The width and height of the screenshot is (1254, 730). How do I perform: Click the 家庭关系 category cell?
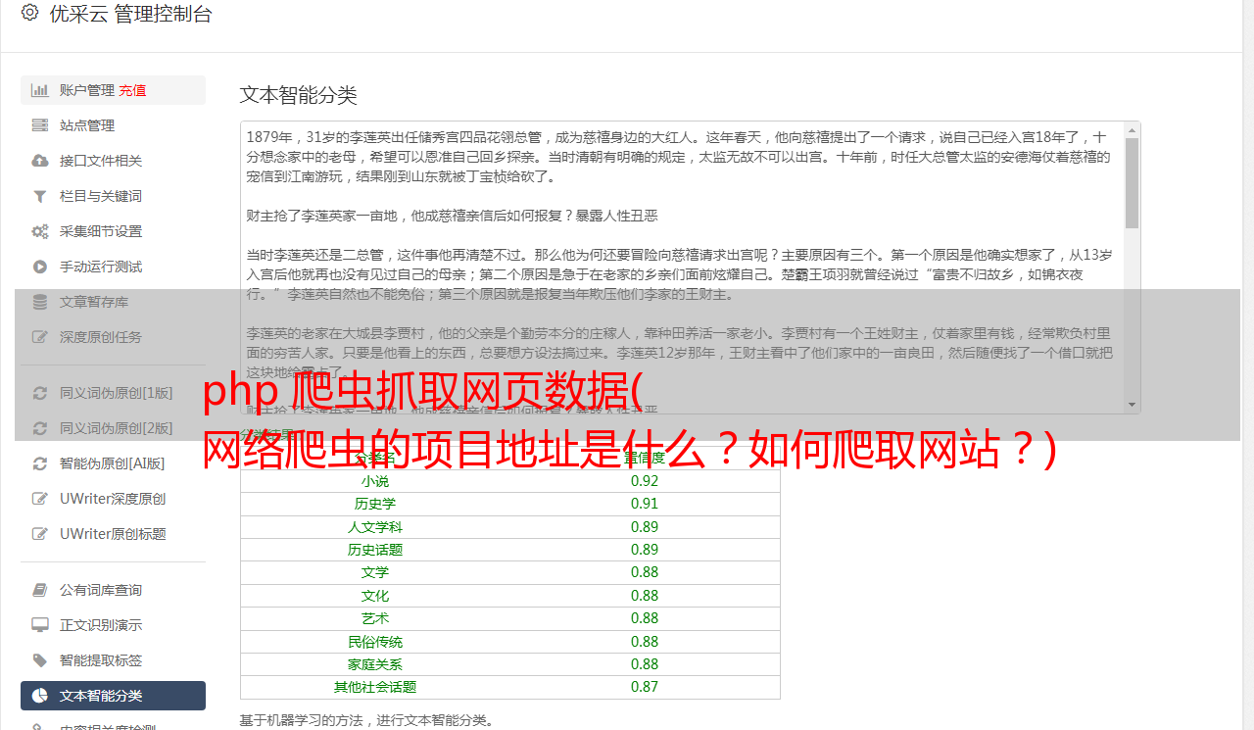point(375,664)
